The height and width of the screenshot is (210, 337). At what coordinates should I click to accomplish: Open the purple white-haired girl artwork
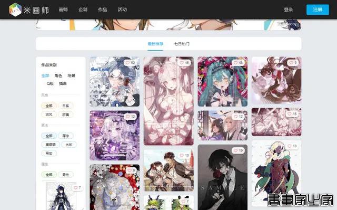coord(115,136)
